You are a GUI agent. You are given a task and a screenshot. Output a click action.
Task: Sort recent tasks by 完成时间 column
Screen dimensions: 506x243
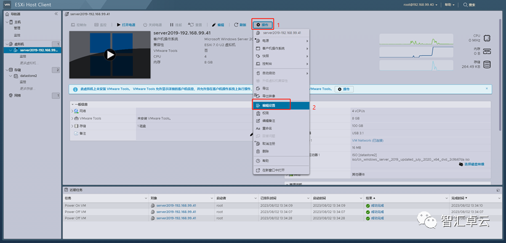[x=459, y=197]
